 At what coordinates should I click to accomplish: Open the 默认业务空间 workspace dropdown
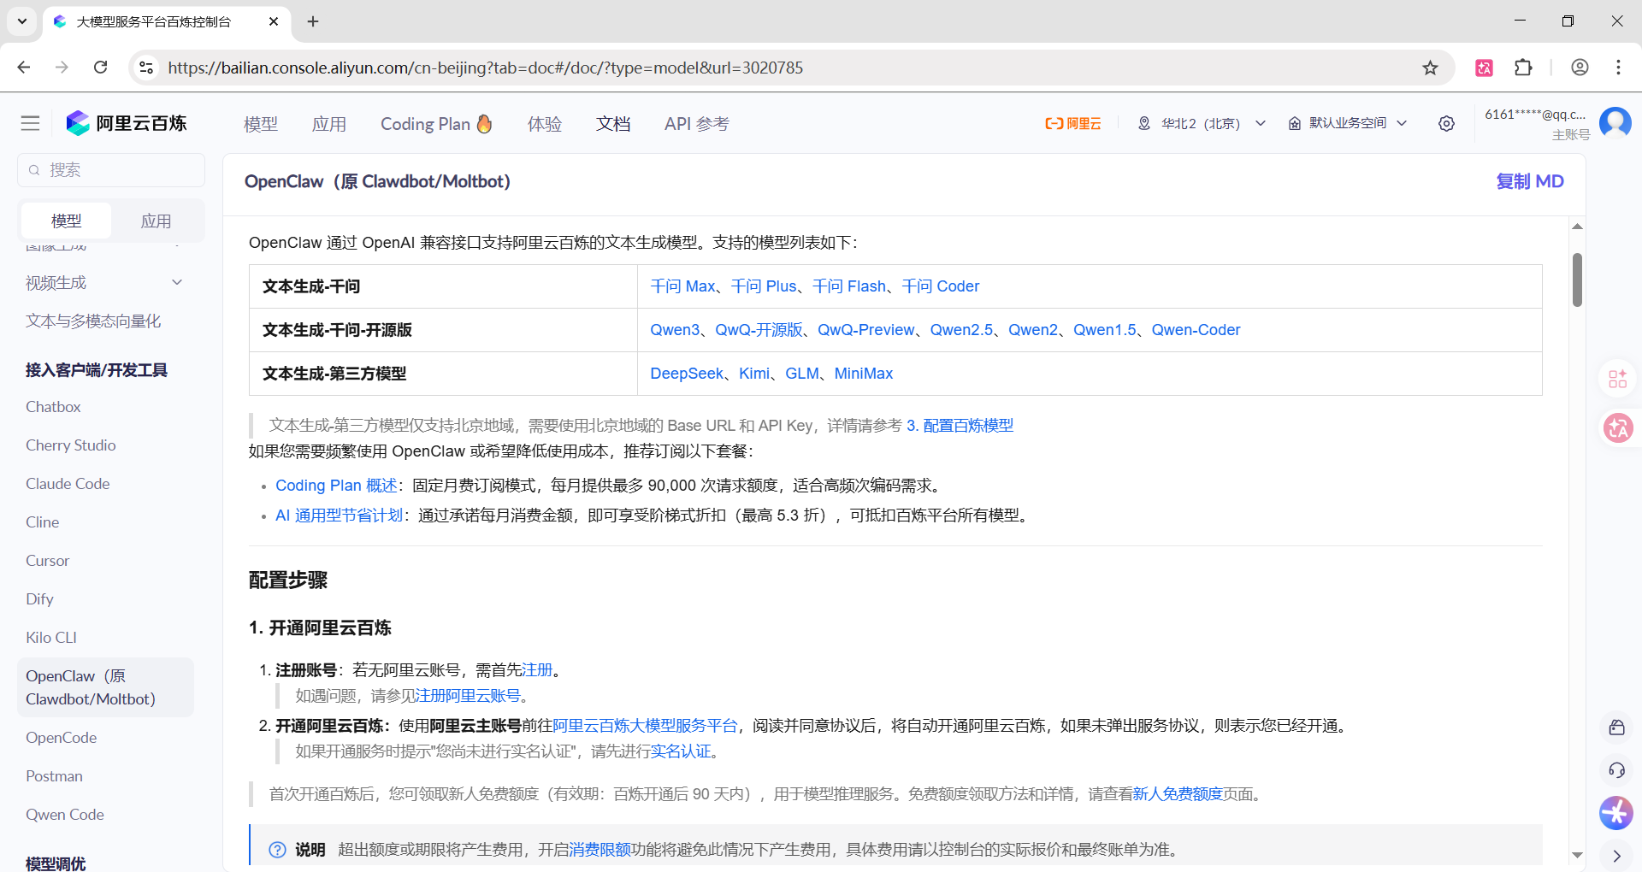pos(1348,123)
